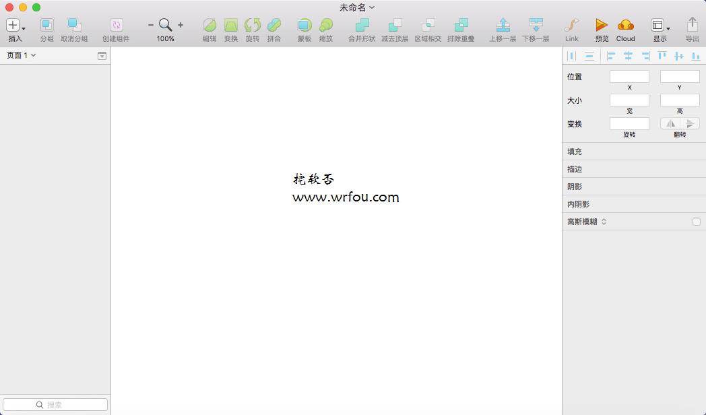Click the 填充 fill section header
Viewport: 706px width, 415px height.
tap(634, 152)
